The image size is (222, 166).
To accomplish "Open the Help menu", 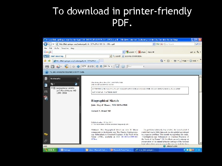I will point(72,48).
